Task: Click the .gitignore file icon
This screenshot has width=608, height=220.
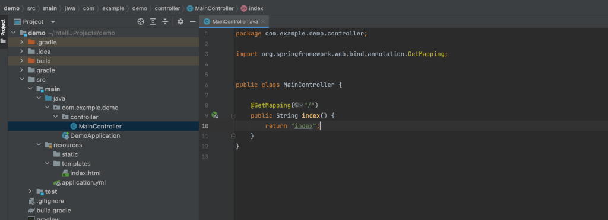Action: (x=32, y=201)
